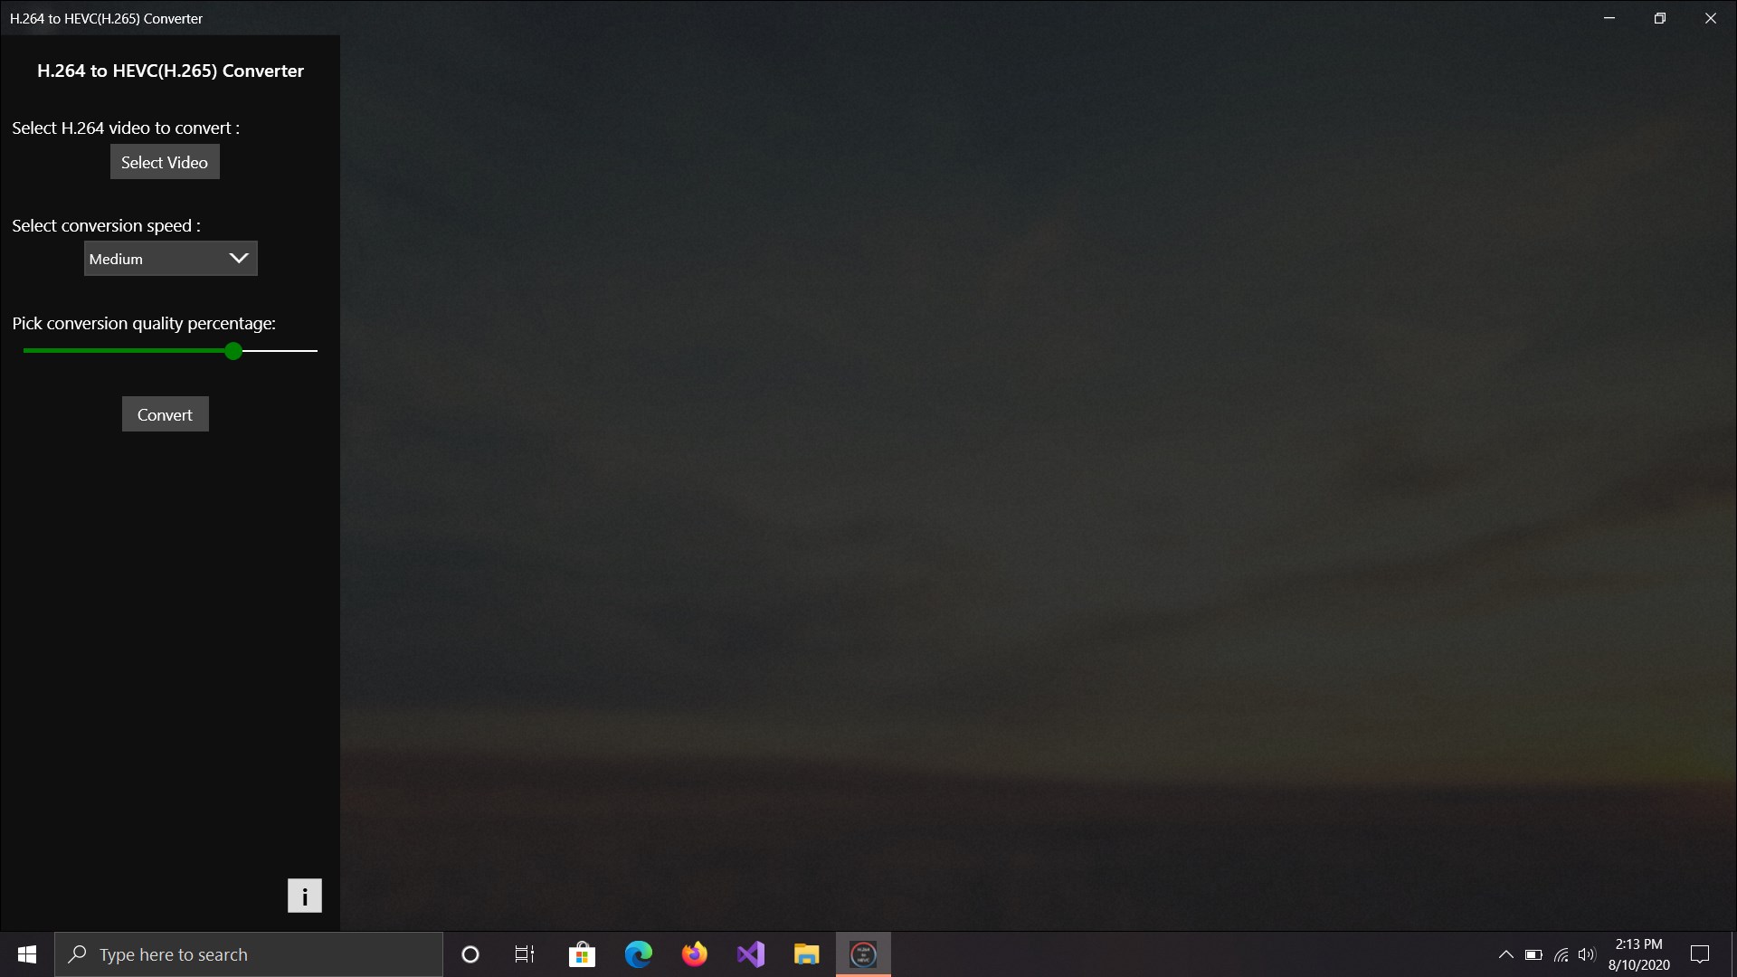Show hidden system tray icons
The image size is (1737, 977).
coord(1506,954)
